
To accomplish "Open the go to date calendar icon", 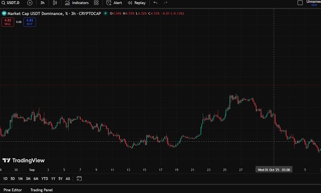I will tap(79, 179).
